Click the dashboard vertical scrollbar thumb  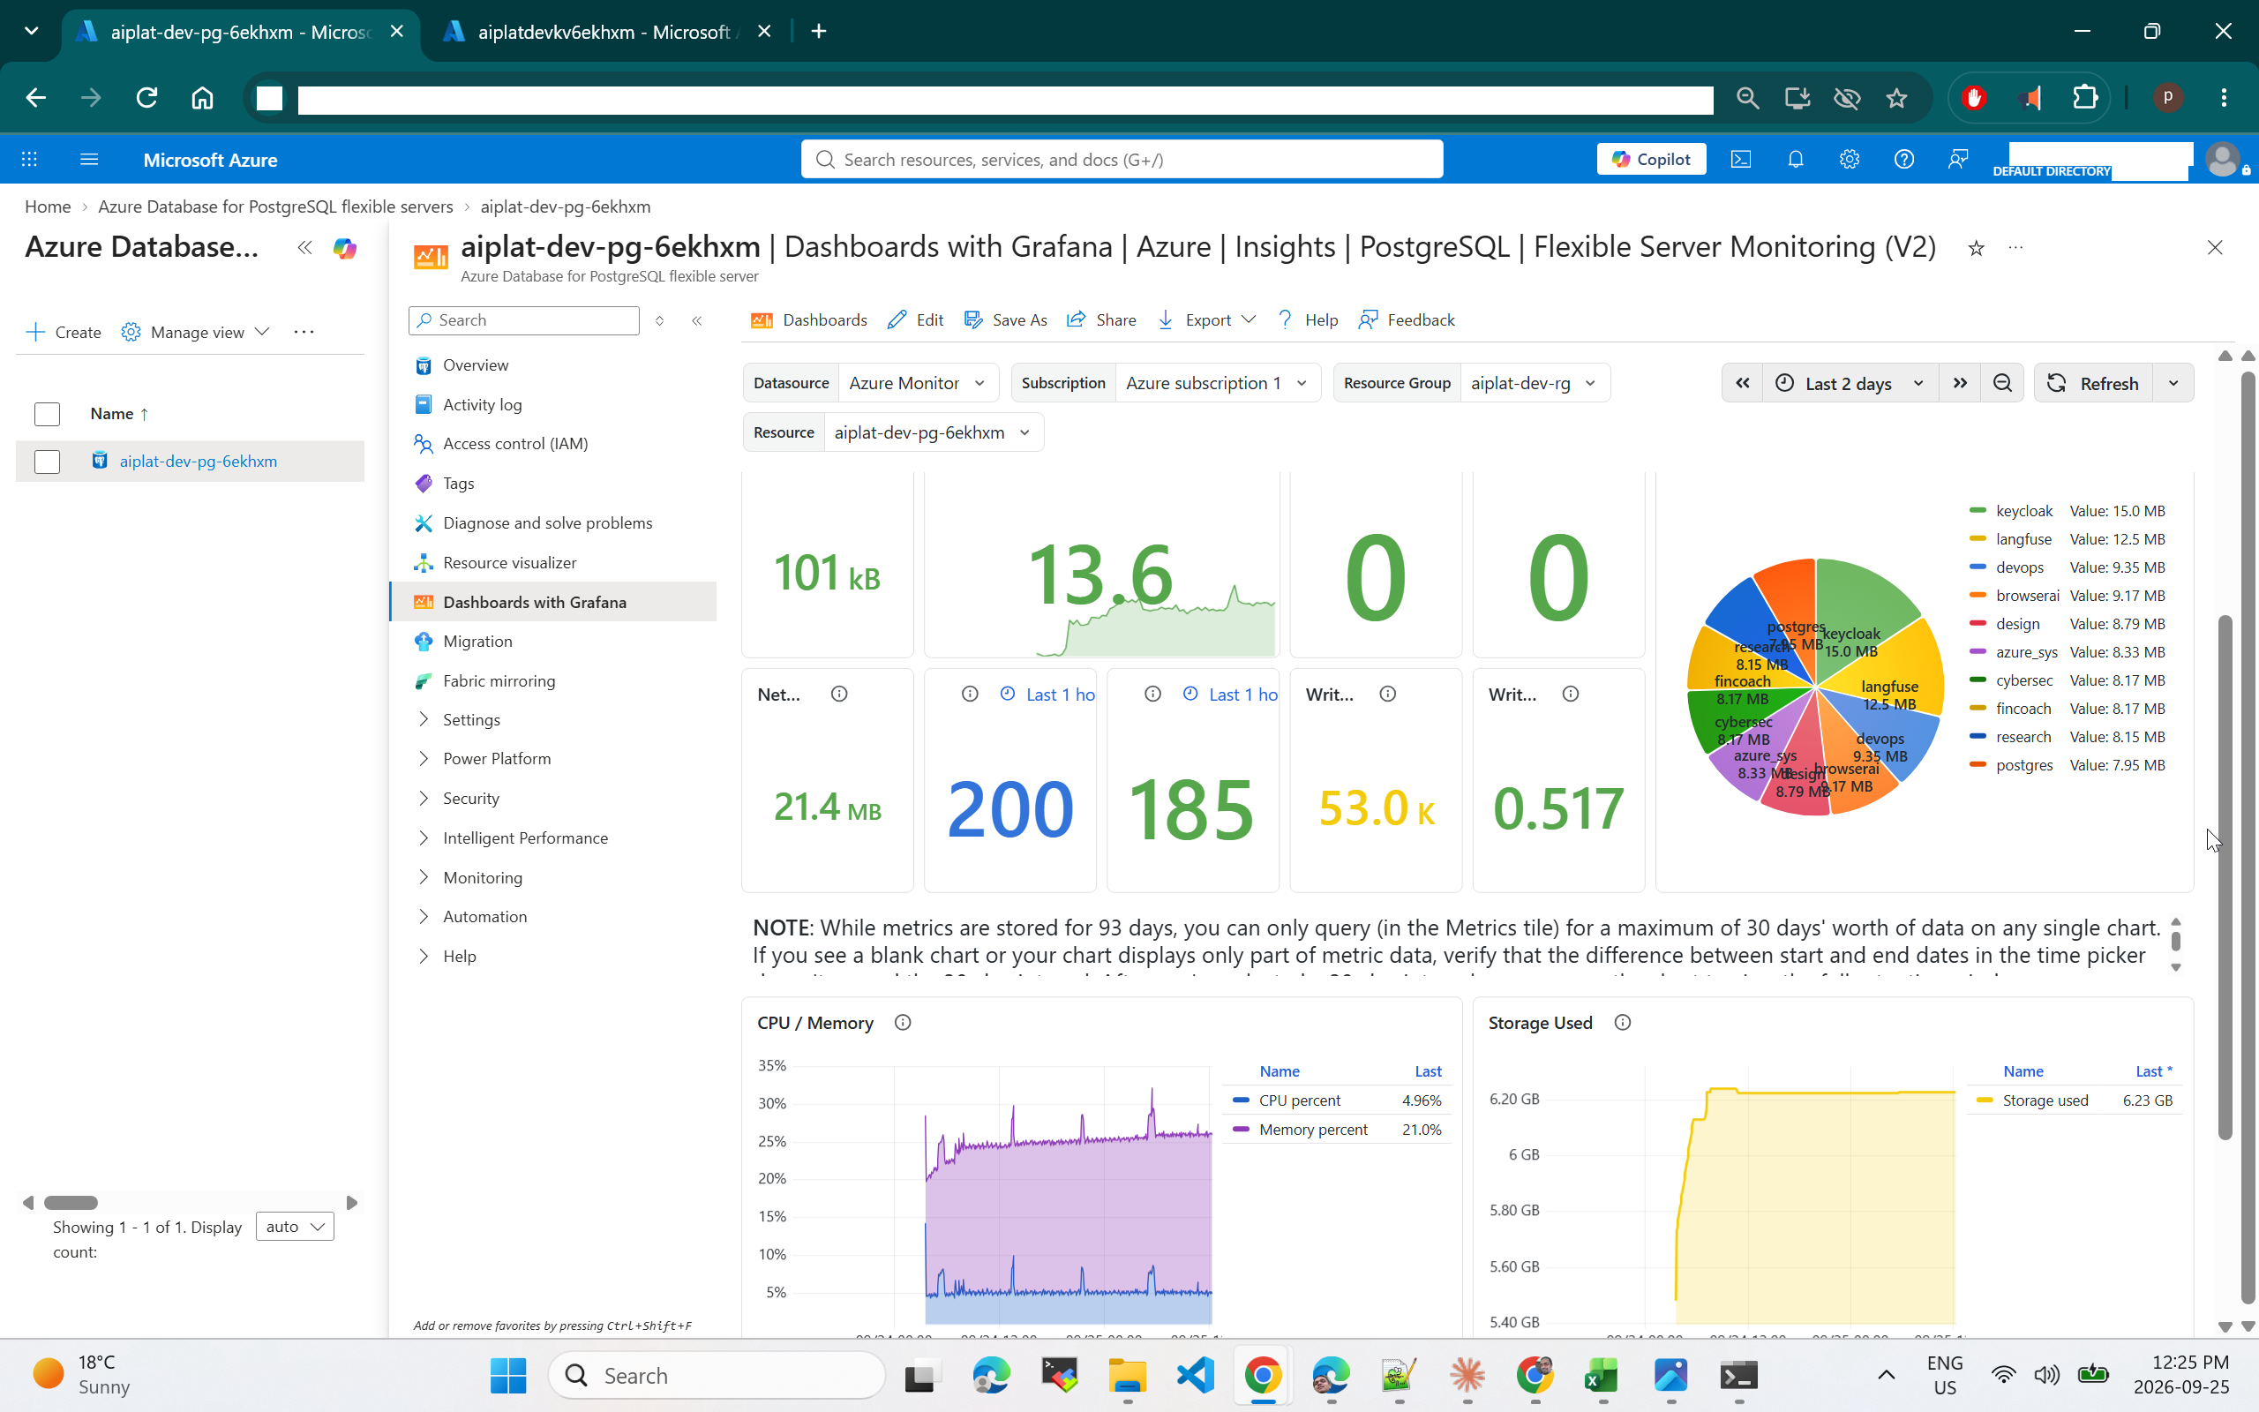[x=2225, y=878]
